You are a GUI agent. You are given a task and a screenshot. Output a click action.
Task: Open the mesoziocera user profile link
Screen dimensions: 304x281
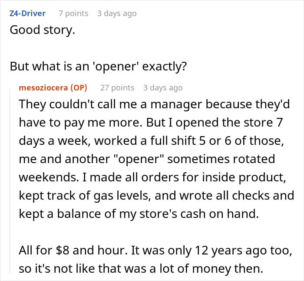[44, 87]
